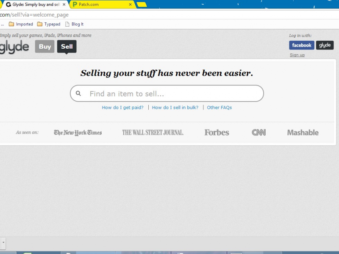The image size is (339, 254).
Task: Click the Find an item to sell field
Action: pyautogui.click(x=167, y=94)
